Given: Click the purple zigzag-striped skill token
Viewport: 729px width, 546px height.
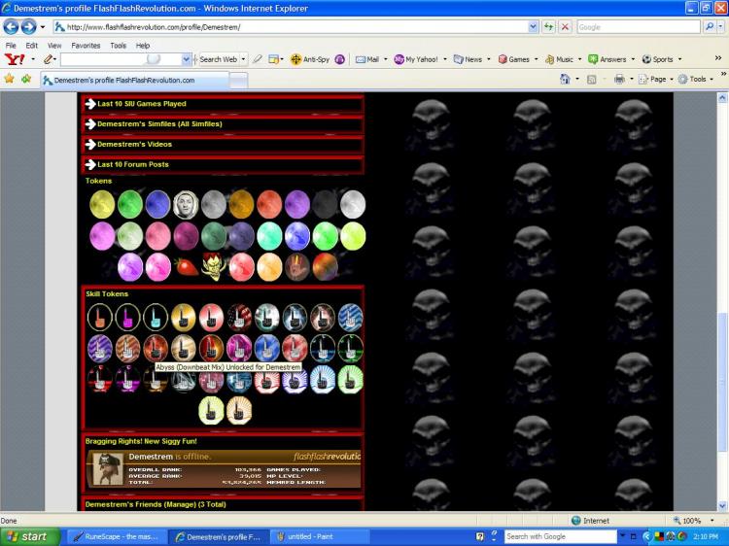Looking at the screenshot, I should 99,348.
